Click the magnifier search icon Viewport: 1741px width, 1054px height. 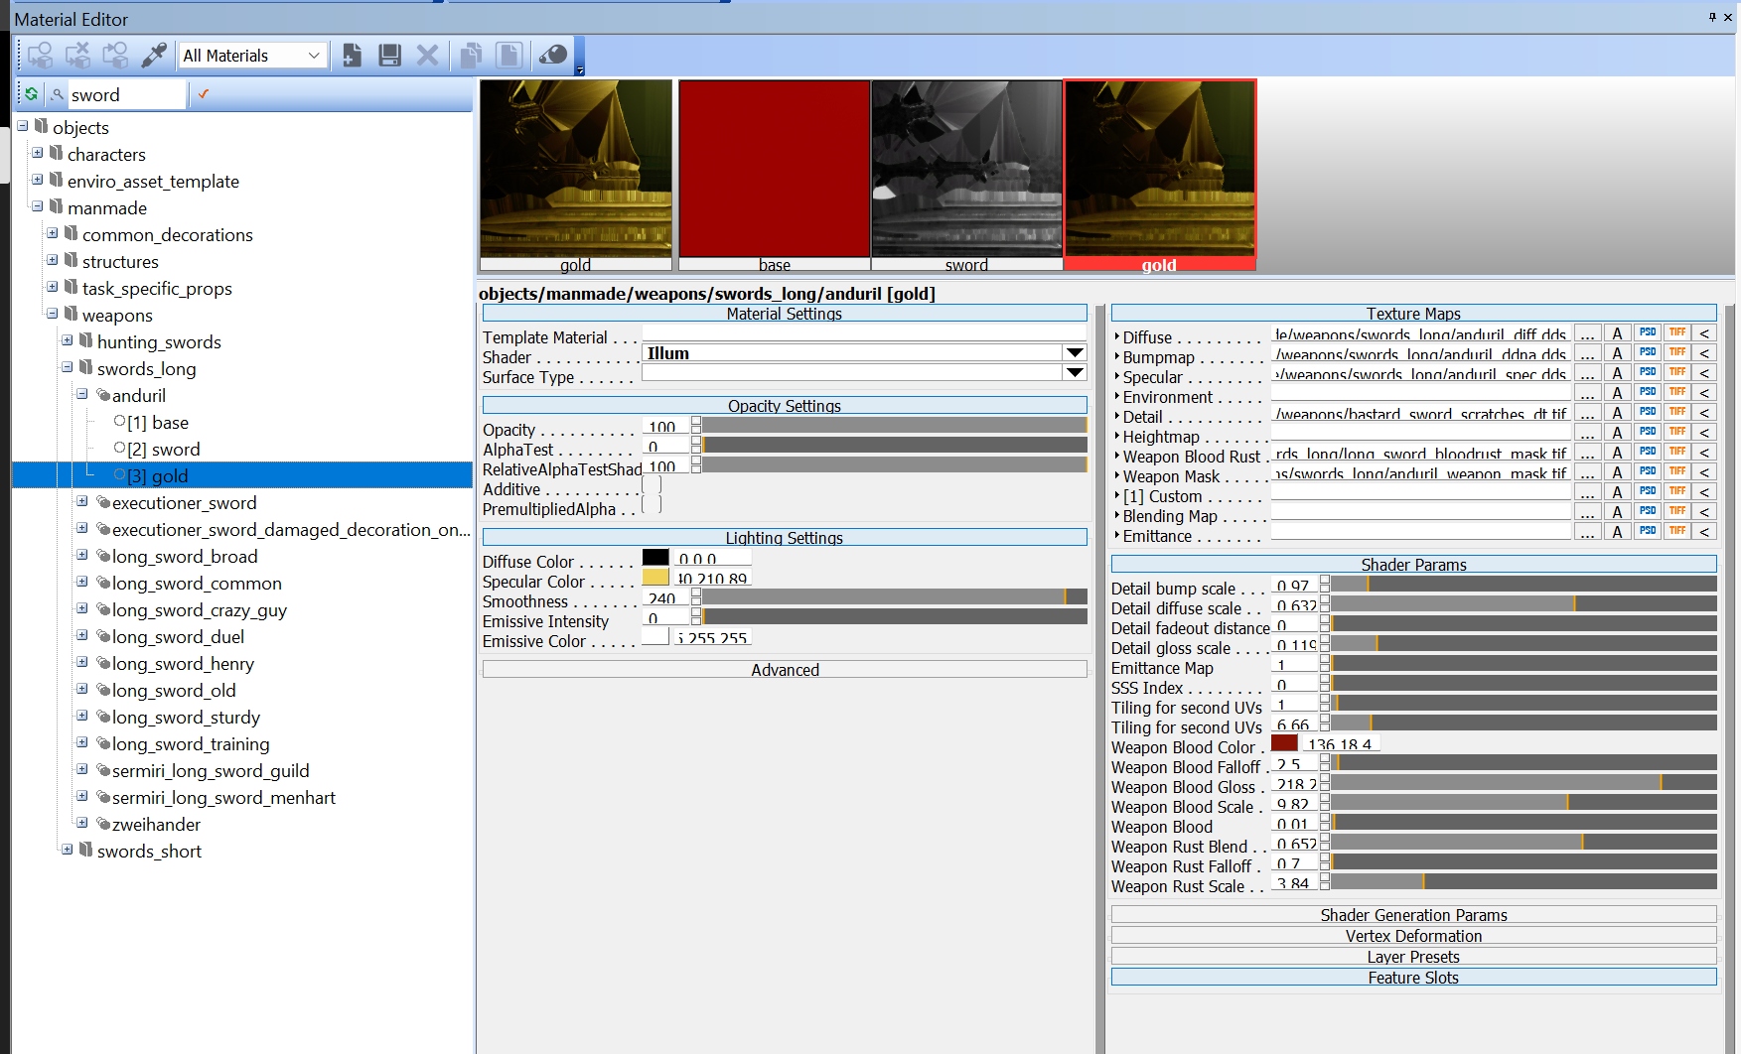coord(58,95)
